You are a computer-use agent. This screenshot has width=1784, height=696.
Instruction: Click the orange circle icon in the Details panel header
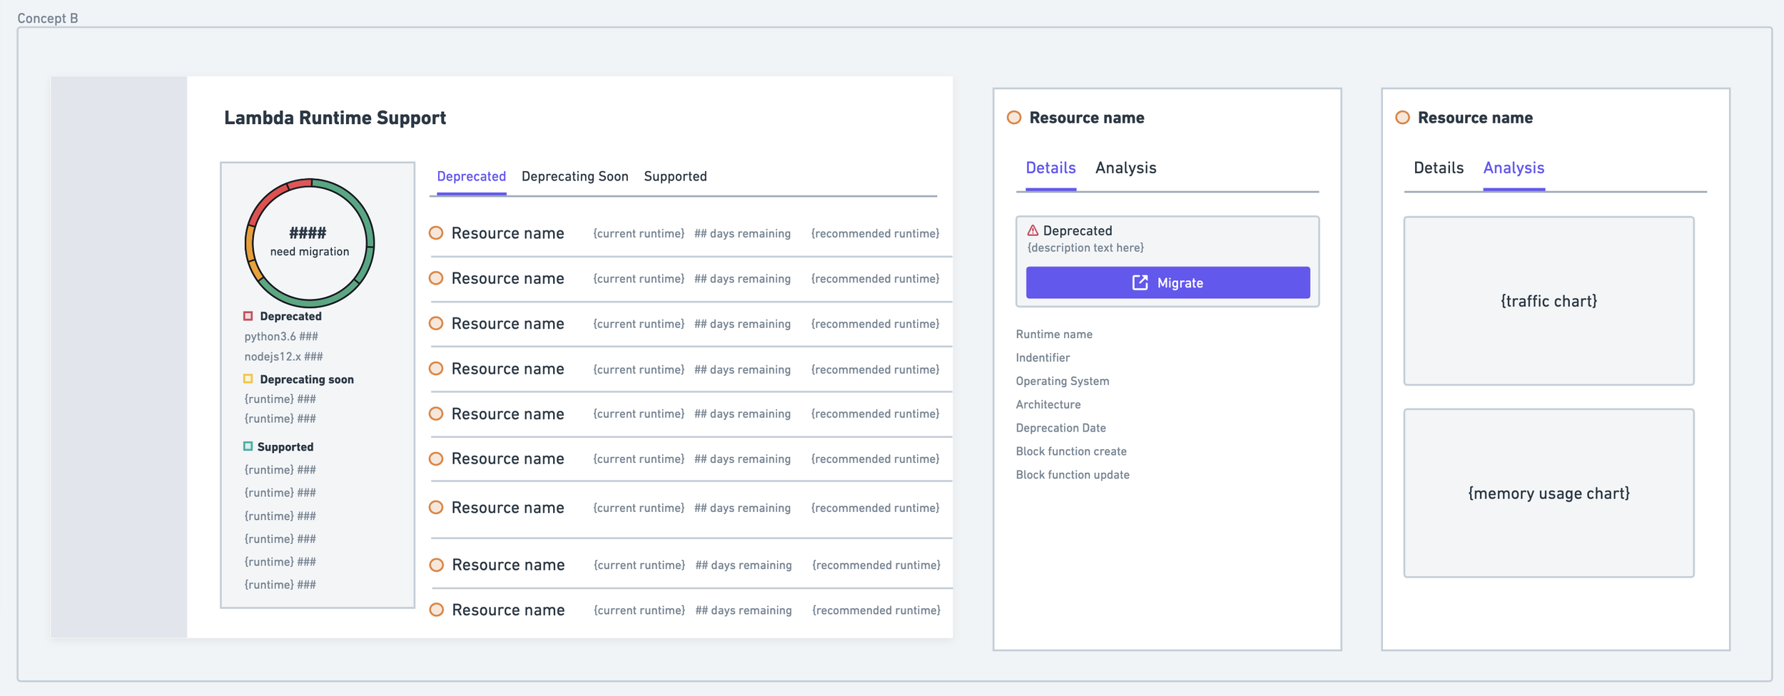pos(1014,118)
